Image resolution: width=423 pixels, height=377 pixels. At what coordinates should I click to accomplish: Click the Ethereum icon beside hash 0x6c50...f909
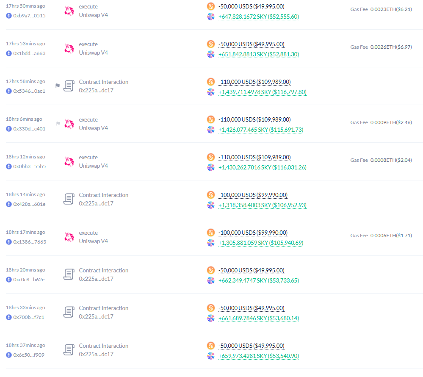8,355
